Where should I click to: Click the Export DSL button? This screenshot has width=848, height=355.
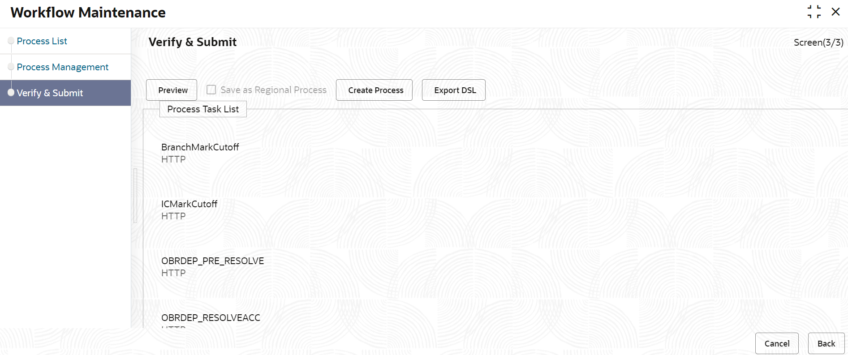click(454, 90)
